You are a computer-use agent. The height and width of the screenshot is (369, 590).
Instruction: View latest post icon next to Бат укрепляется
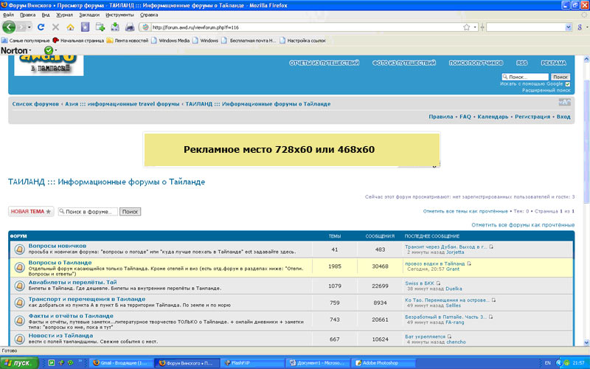click(449, 337)
